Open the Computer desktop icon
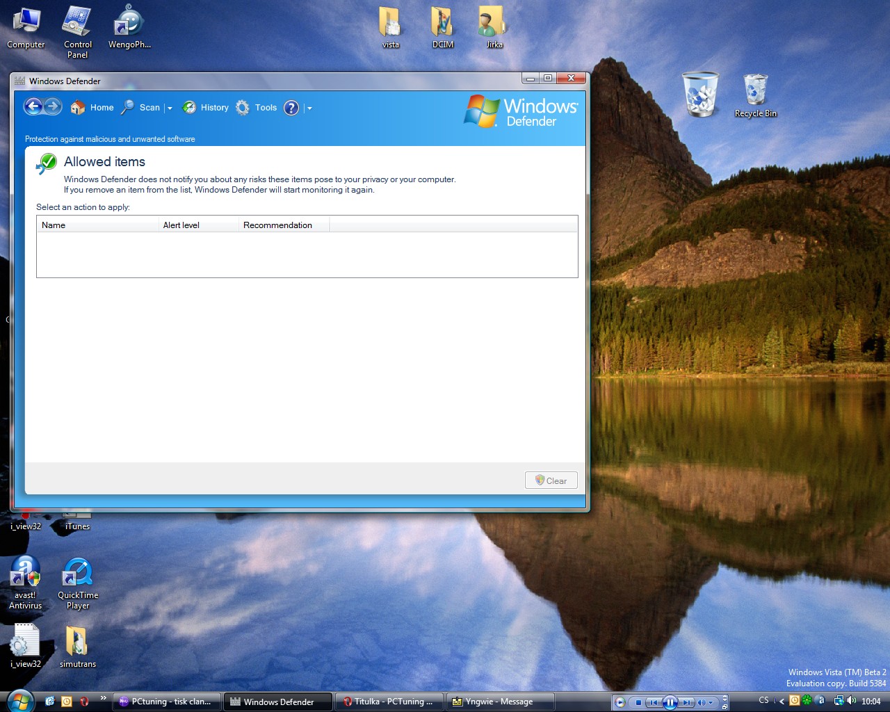This screenshot has height=712, width=890. coord(26,28)
